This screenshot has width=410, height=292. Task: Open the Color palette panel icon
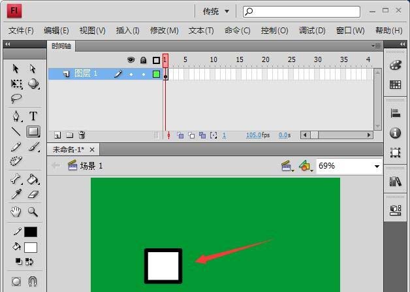[x=395, y=65]
